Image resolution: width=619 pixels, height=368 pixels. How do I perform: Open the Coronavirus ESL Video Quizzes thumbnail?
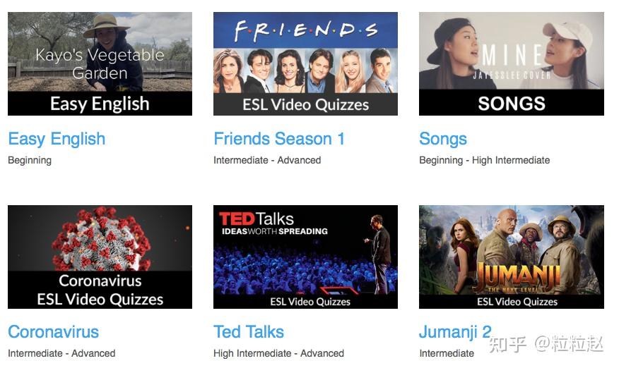(100, 257)
